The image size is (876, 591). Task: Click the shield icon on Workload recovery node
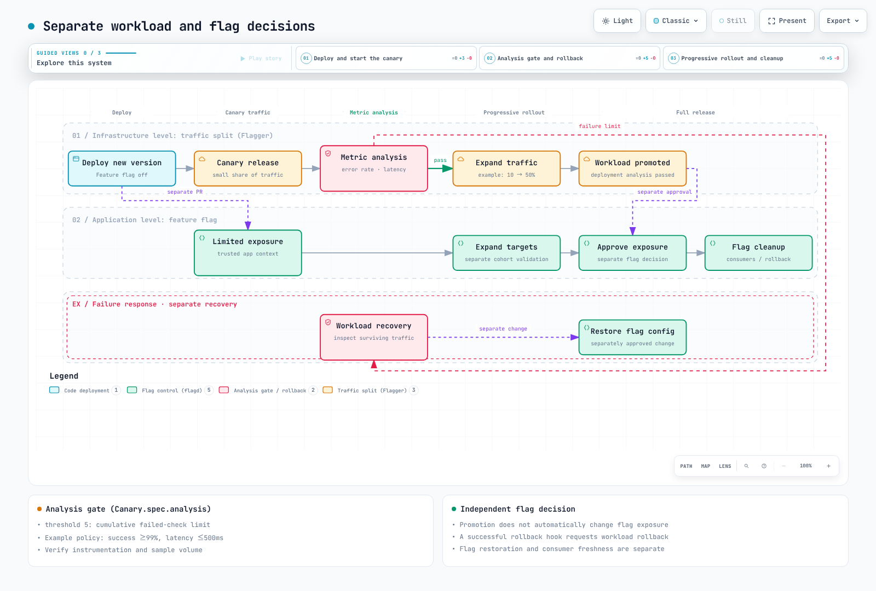[328, 322]
